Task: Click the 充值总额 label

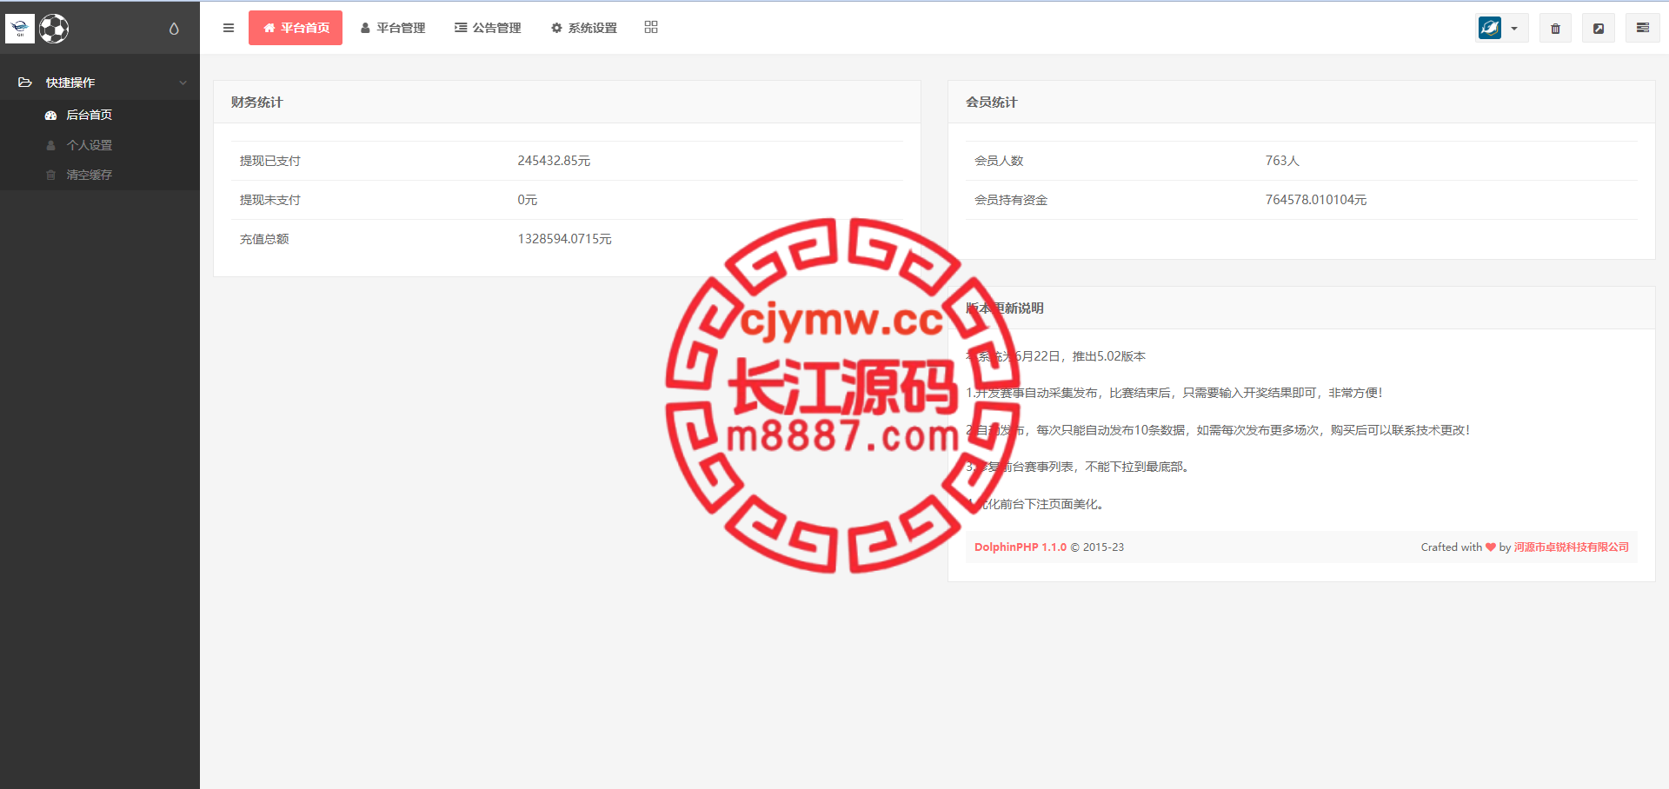Action: click(264, 239)
